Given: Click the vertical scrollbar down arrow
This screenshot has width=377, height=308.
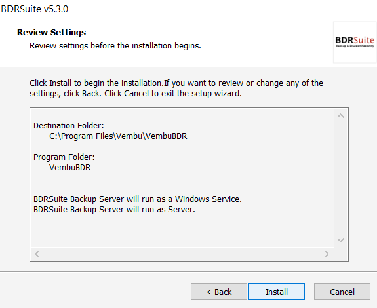Looking at the screenshot, I should pos(340,240).
